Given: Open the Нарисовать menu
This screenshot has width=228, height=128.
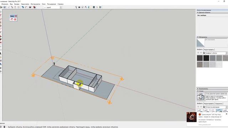Looking at the screenshot, I should pos(25,4).
